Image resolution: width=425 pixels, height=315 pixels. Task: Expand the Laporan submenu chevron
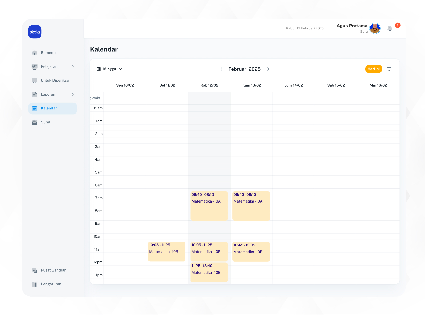pyautogui.click(x=73, y=95)
